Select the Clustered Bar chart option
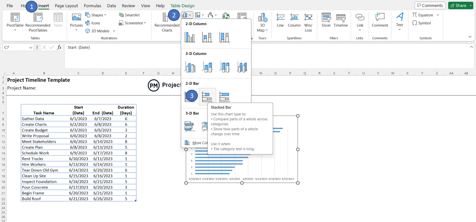 coord(190,96)
